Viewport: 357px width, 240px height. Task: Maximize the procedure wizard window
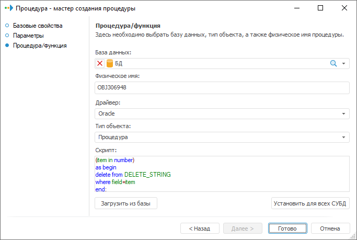click(x=320, y=8)
